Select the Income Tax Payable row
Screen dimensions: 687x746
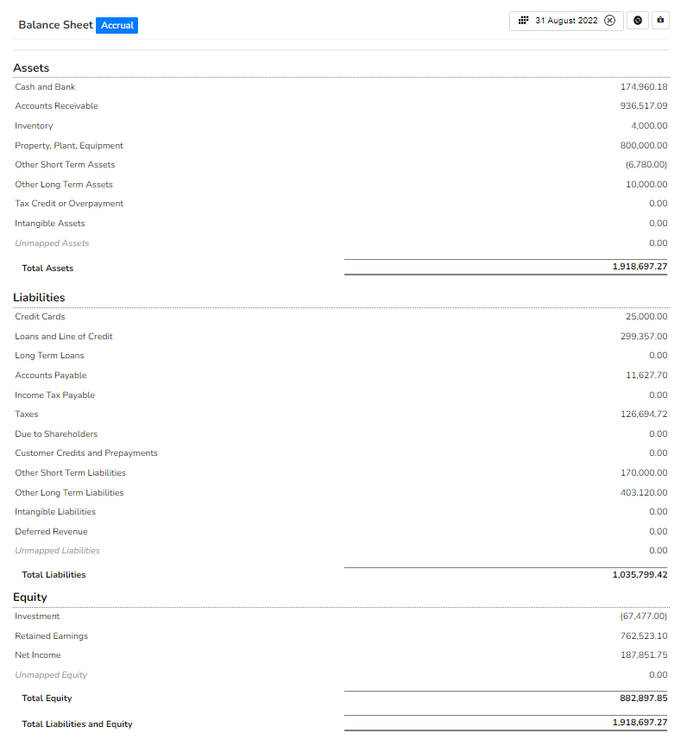tap(54, 395)
